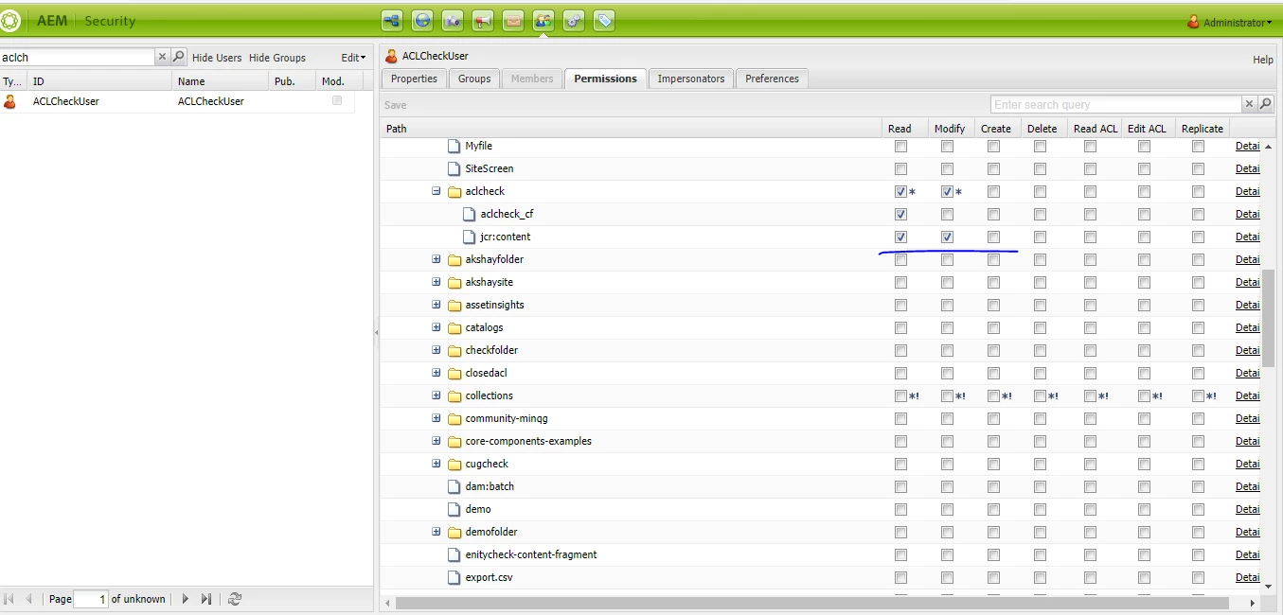The image size is (1283, 615).
Task: Enable Create permission for aclcheck_cf
Action: [993, 215]
